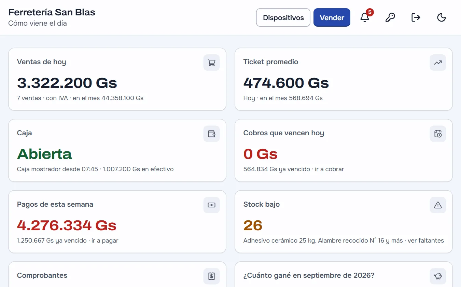Click the '¿Cuánto gané en septiembre de 2026?' heading
461x287 pixels.
point(309,275)
